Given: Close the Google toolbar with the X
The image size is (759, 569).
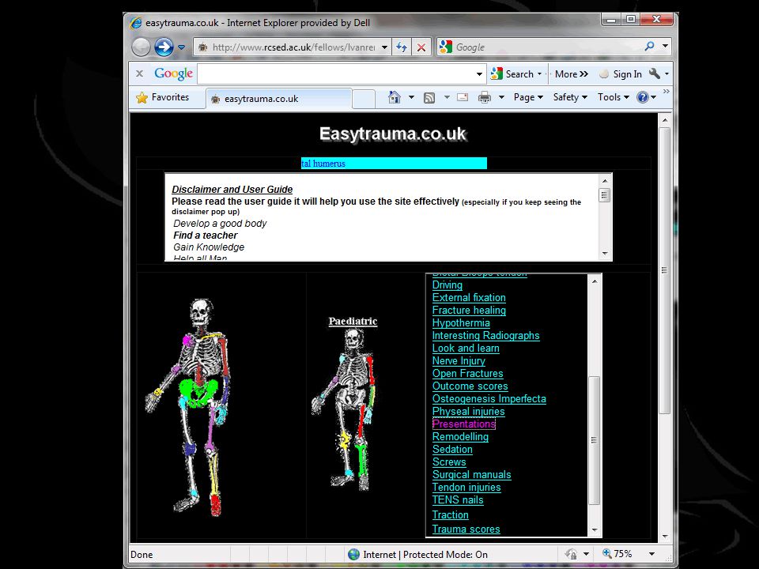Looking at the screenshot, I should tap(139, 74).
